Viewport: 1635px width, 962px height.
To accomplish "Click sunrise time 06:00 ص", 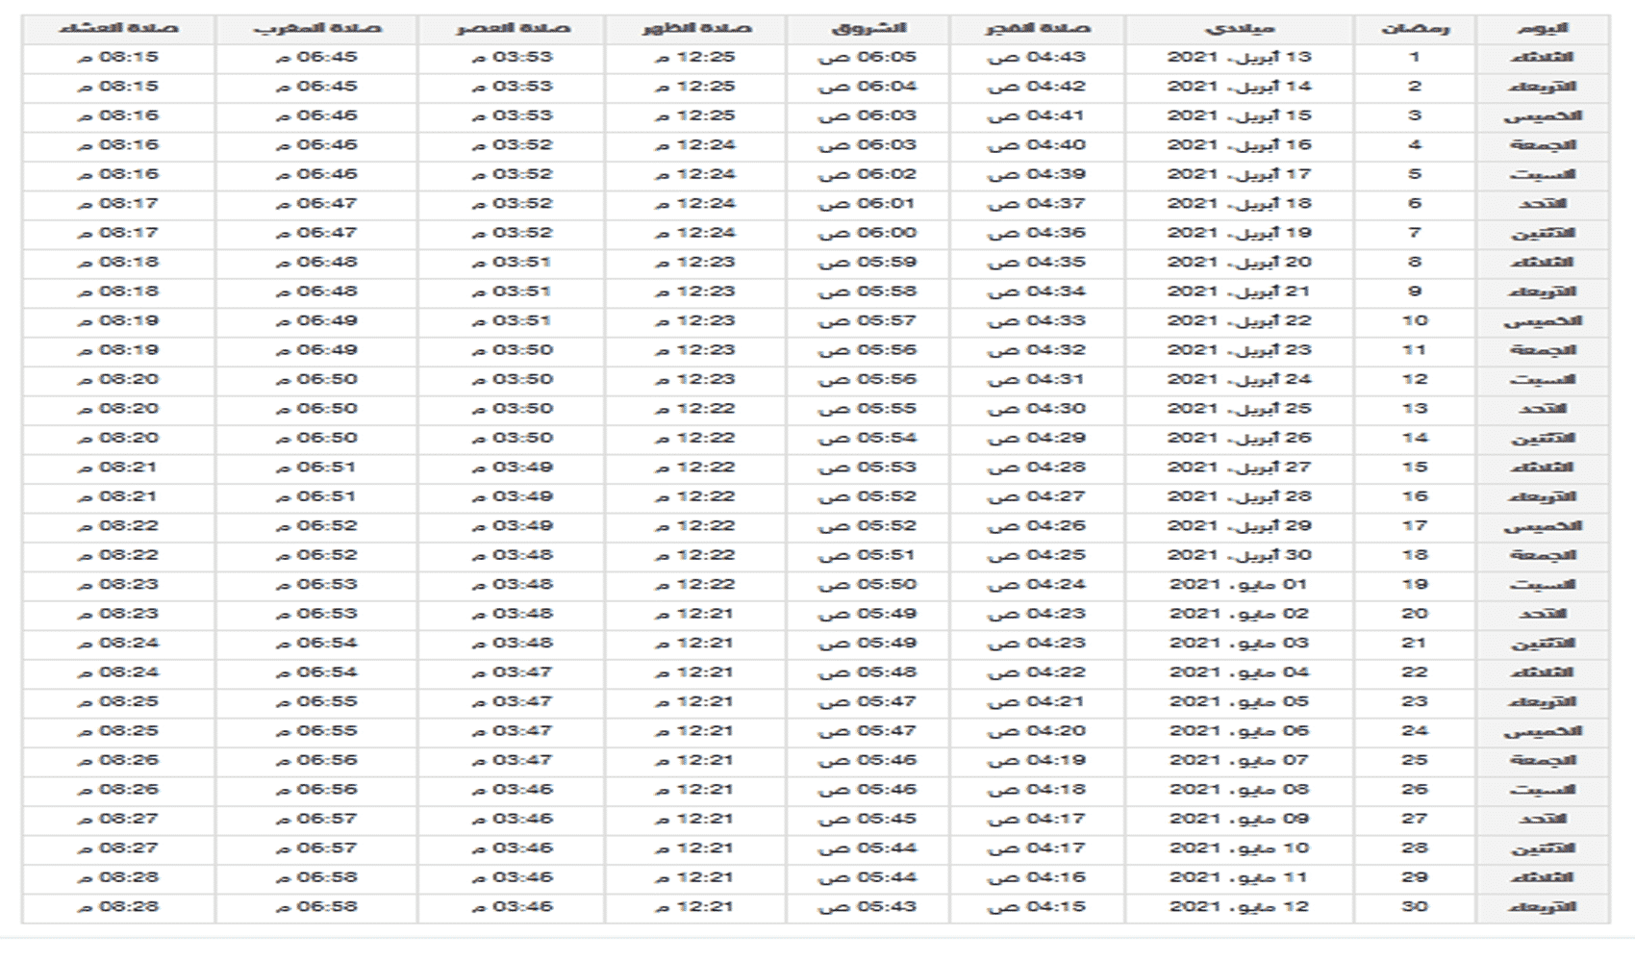I will tap(868, 233).
